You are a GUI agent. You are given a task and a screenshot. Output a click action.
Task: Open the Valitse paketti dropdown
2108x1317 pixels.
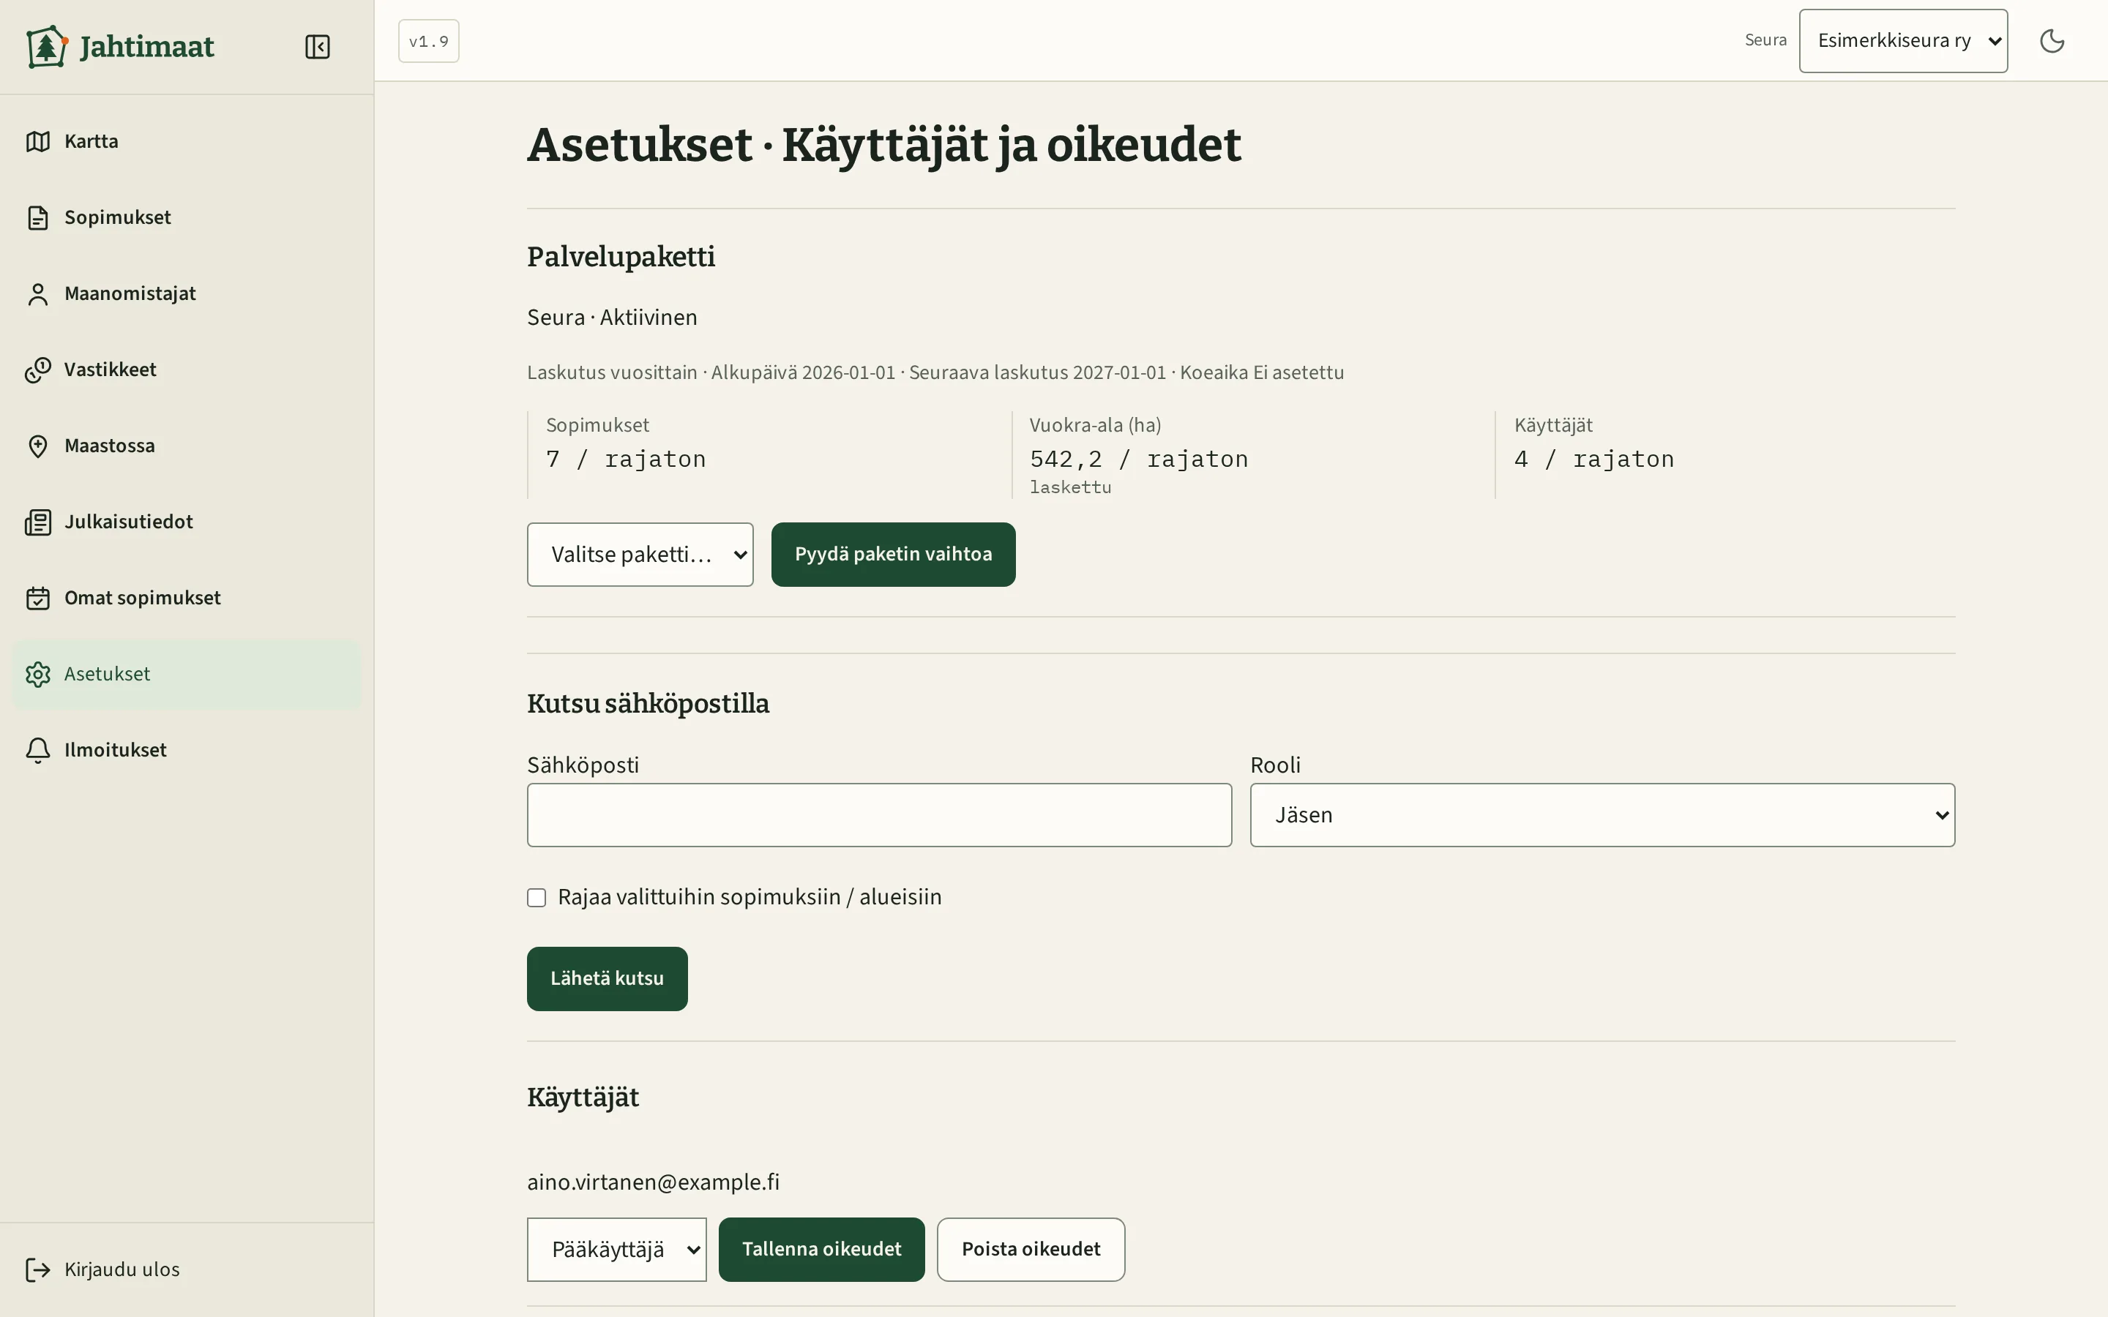click(640, 555)
